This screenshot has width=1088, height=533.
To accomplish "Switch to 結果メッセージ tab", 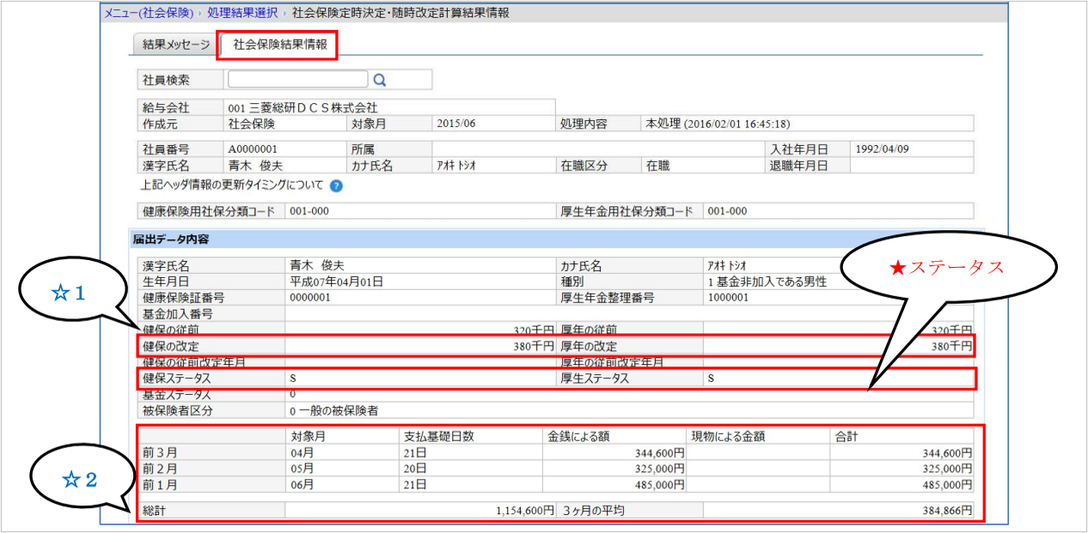I will [175, 45].
